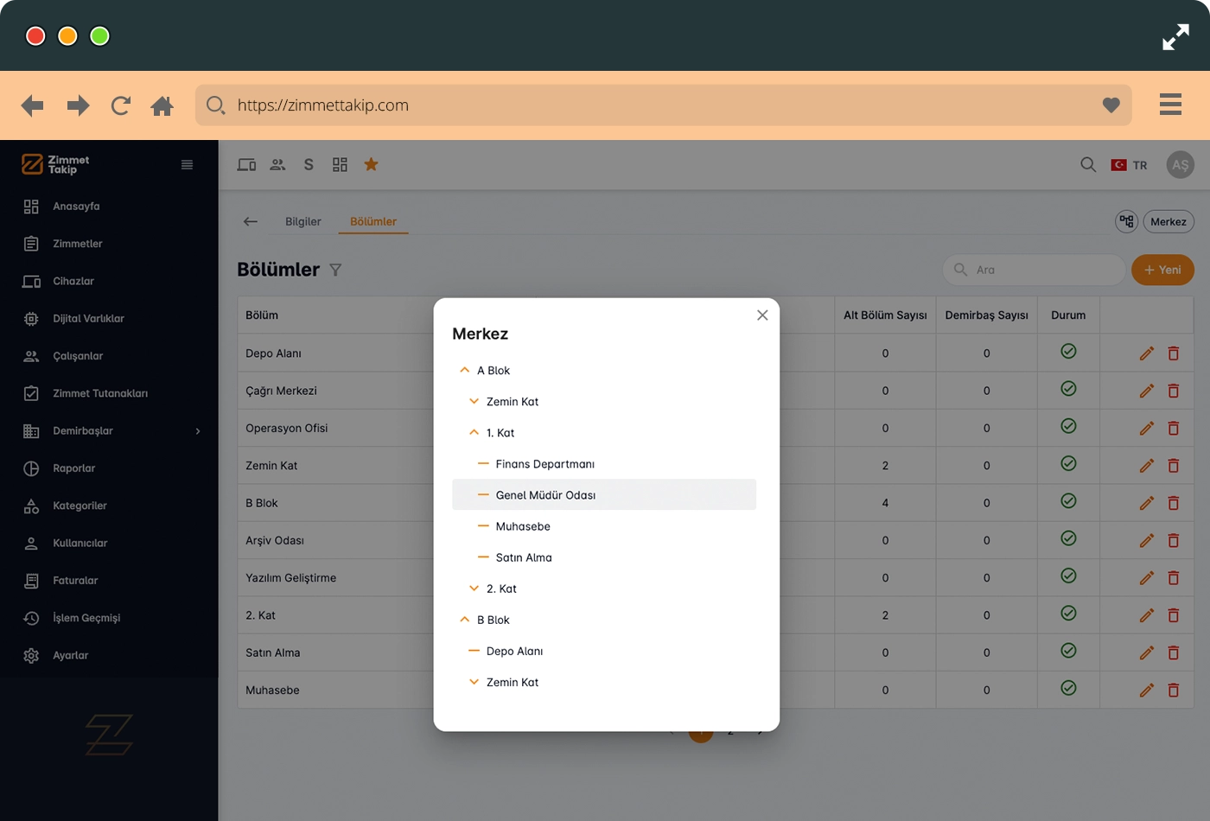Click the hierarchy tree view icon
The image size is (1210, 821).
pyautogui.click(x=1126, y=221)
